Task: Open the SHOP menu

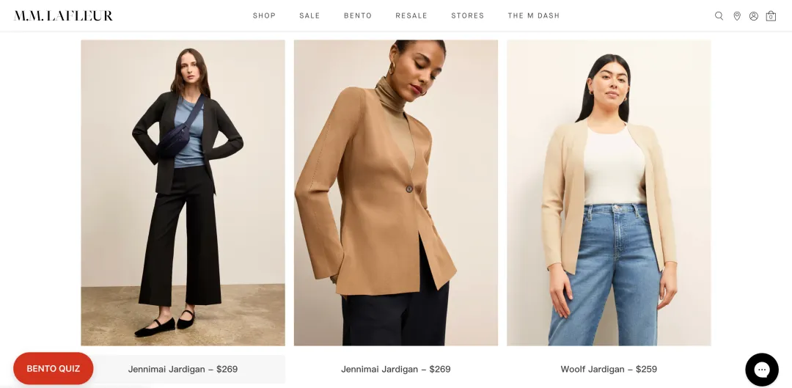Action: tap(264, 15)
